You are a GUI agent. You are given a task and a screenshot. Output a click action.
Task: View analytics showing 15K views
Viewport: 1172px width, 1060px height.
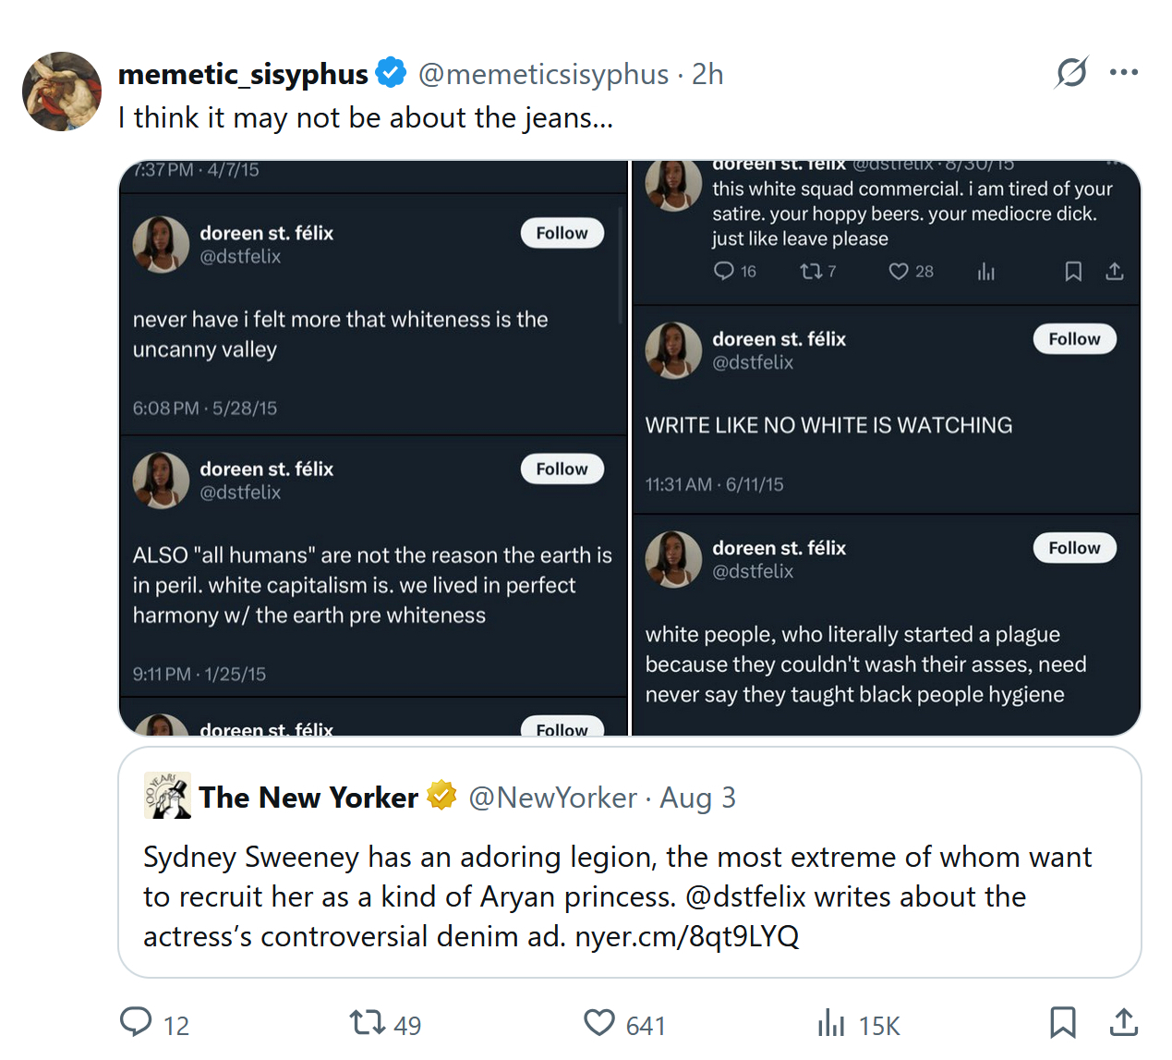(831, 1023)
